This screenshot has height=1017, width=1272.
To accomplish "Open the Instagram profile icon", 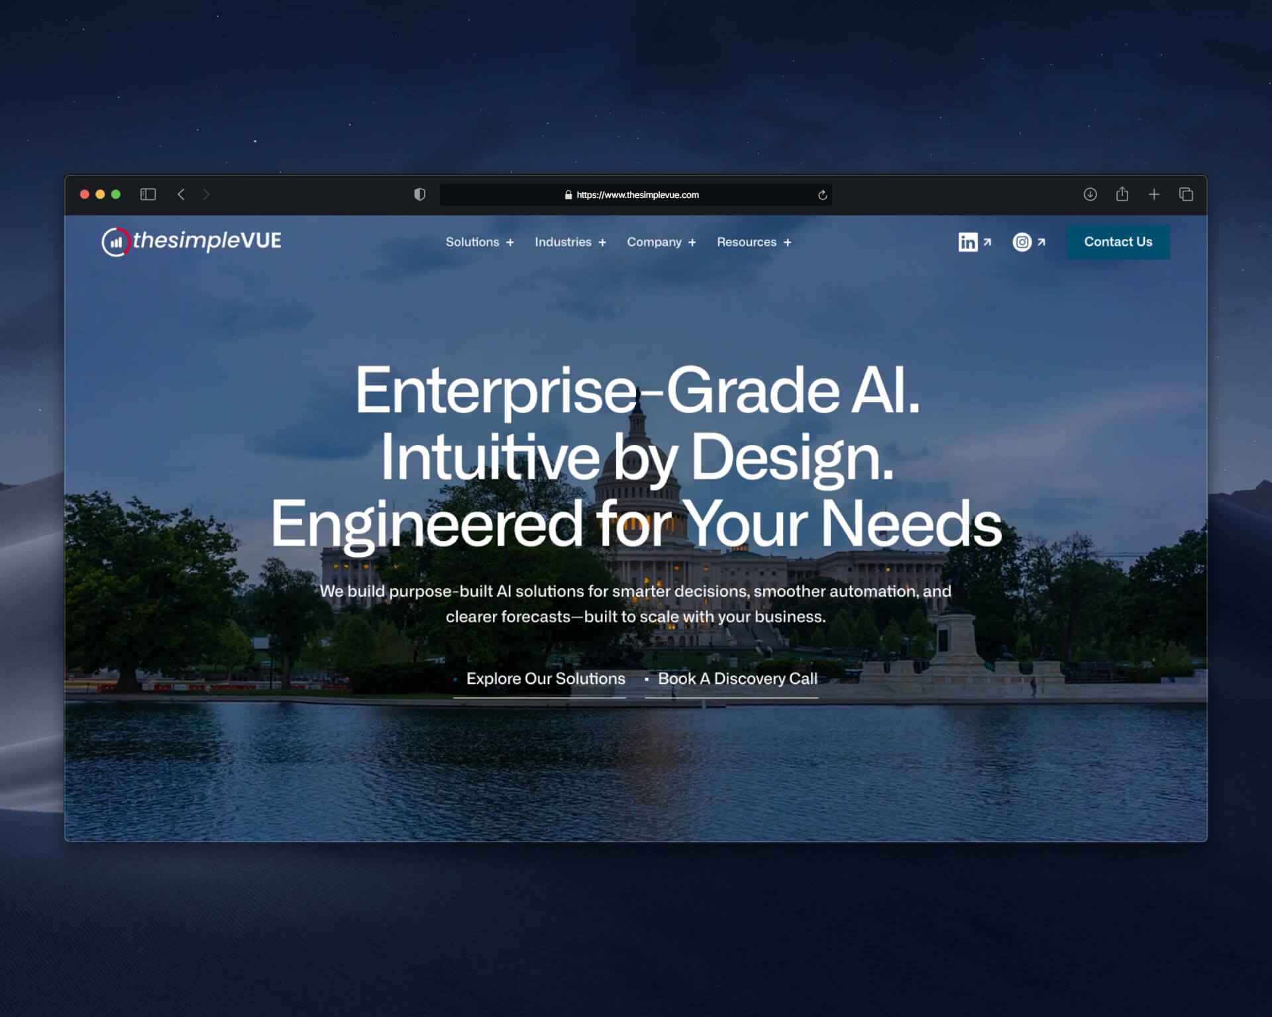I will tap(1022, 242).
